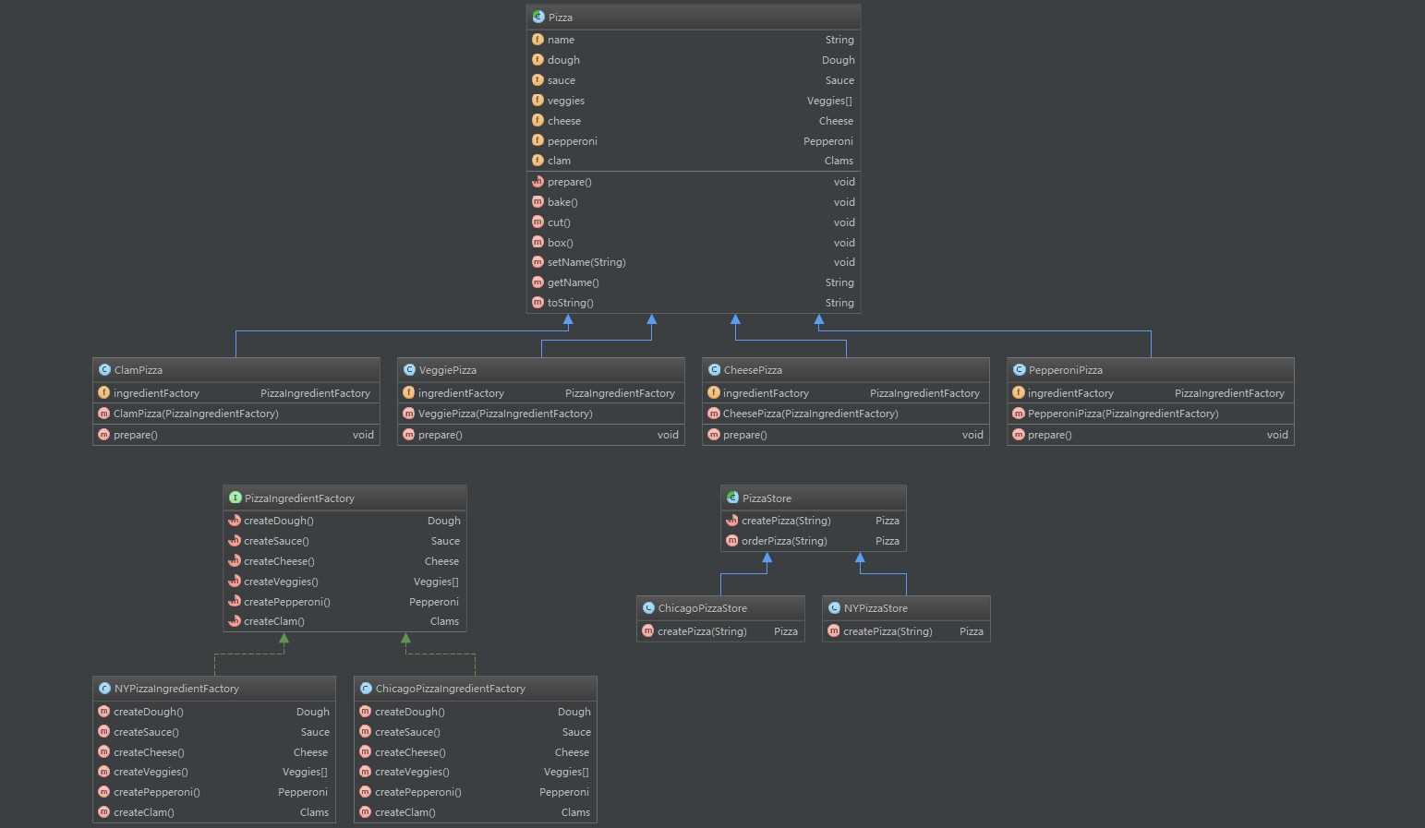Click the ChicagoPizzaStore class icon

[648, 607]
